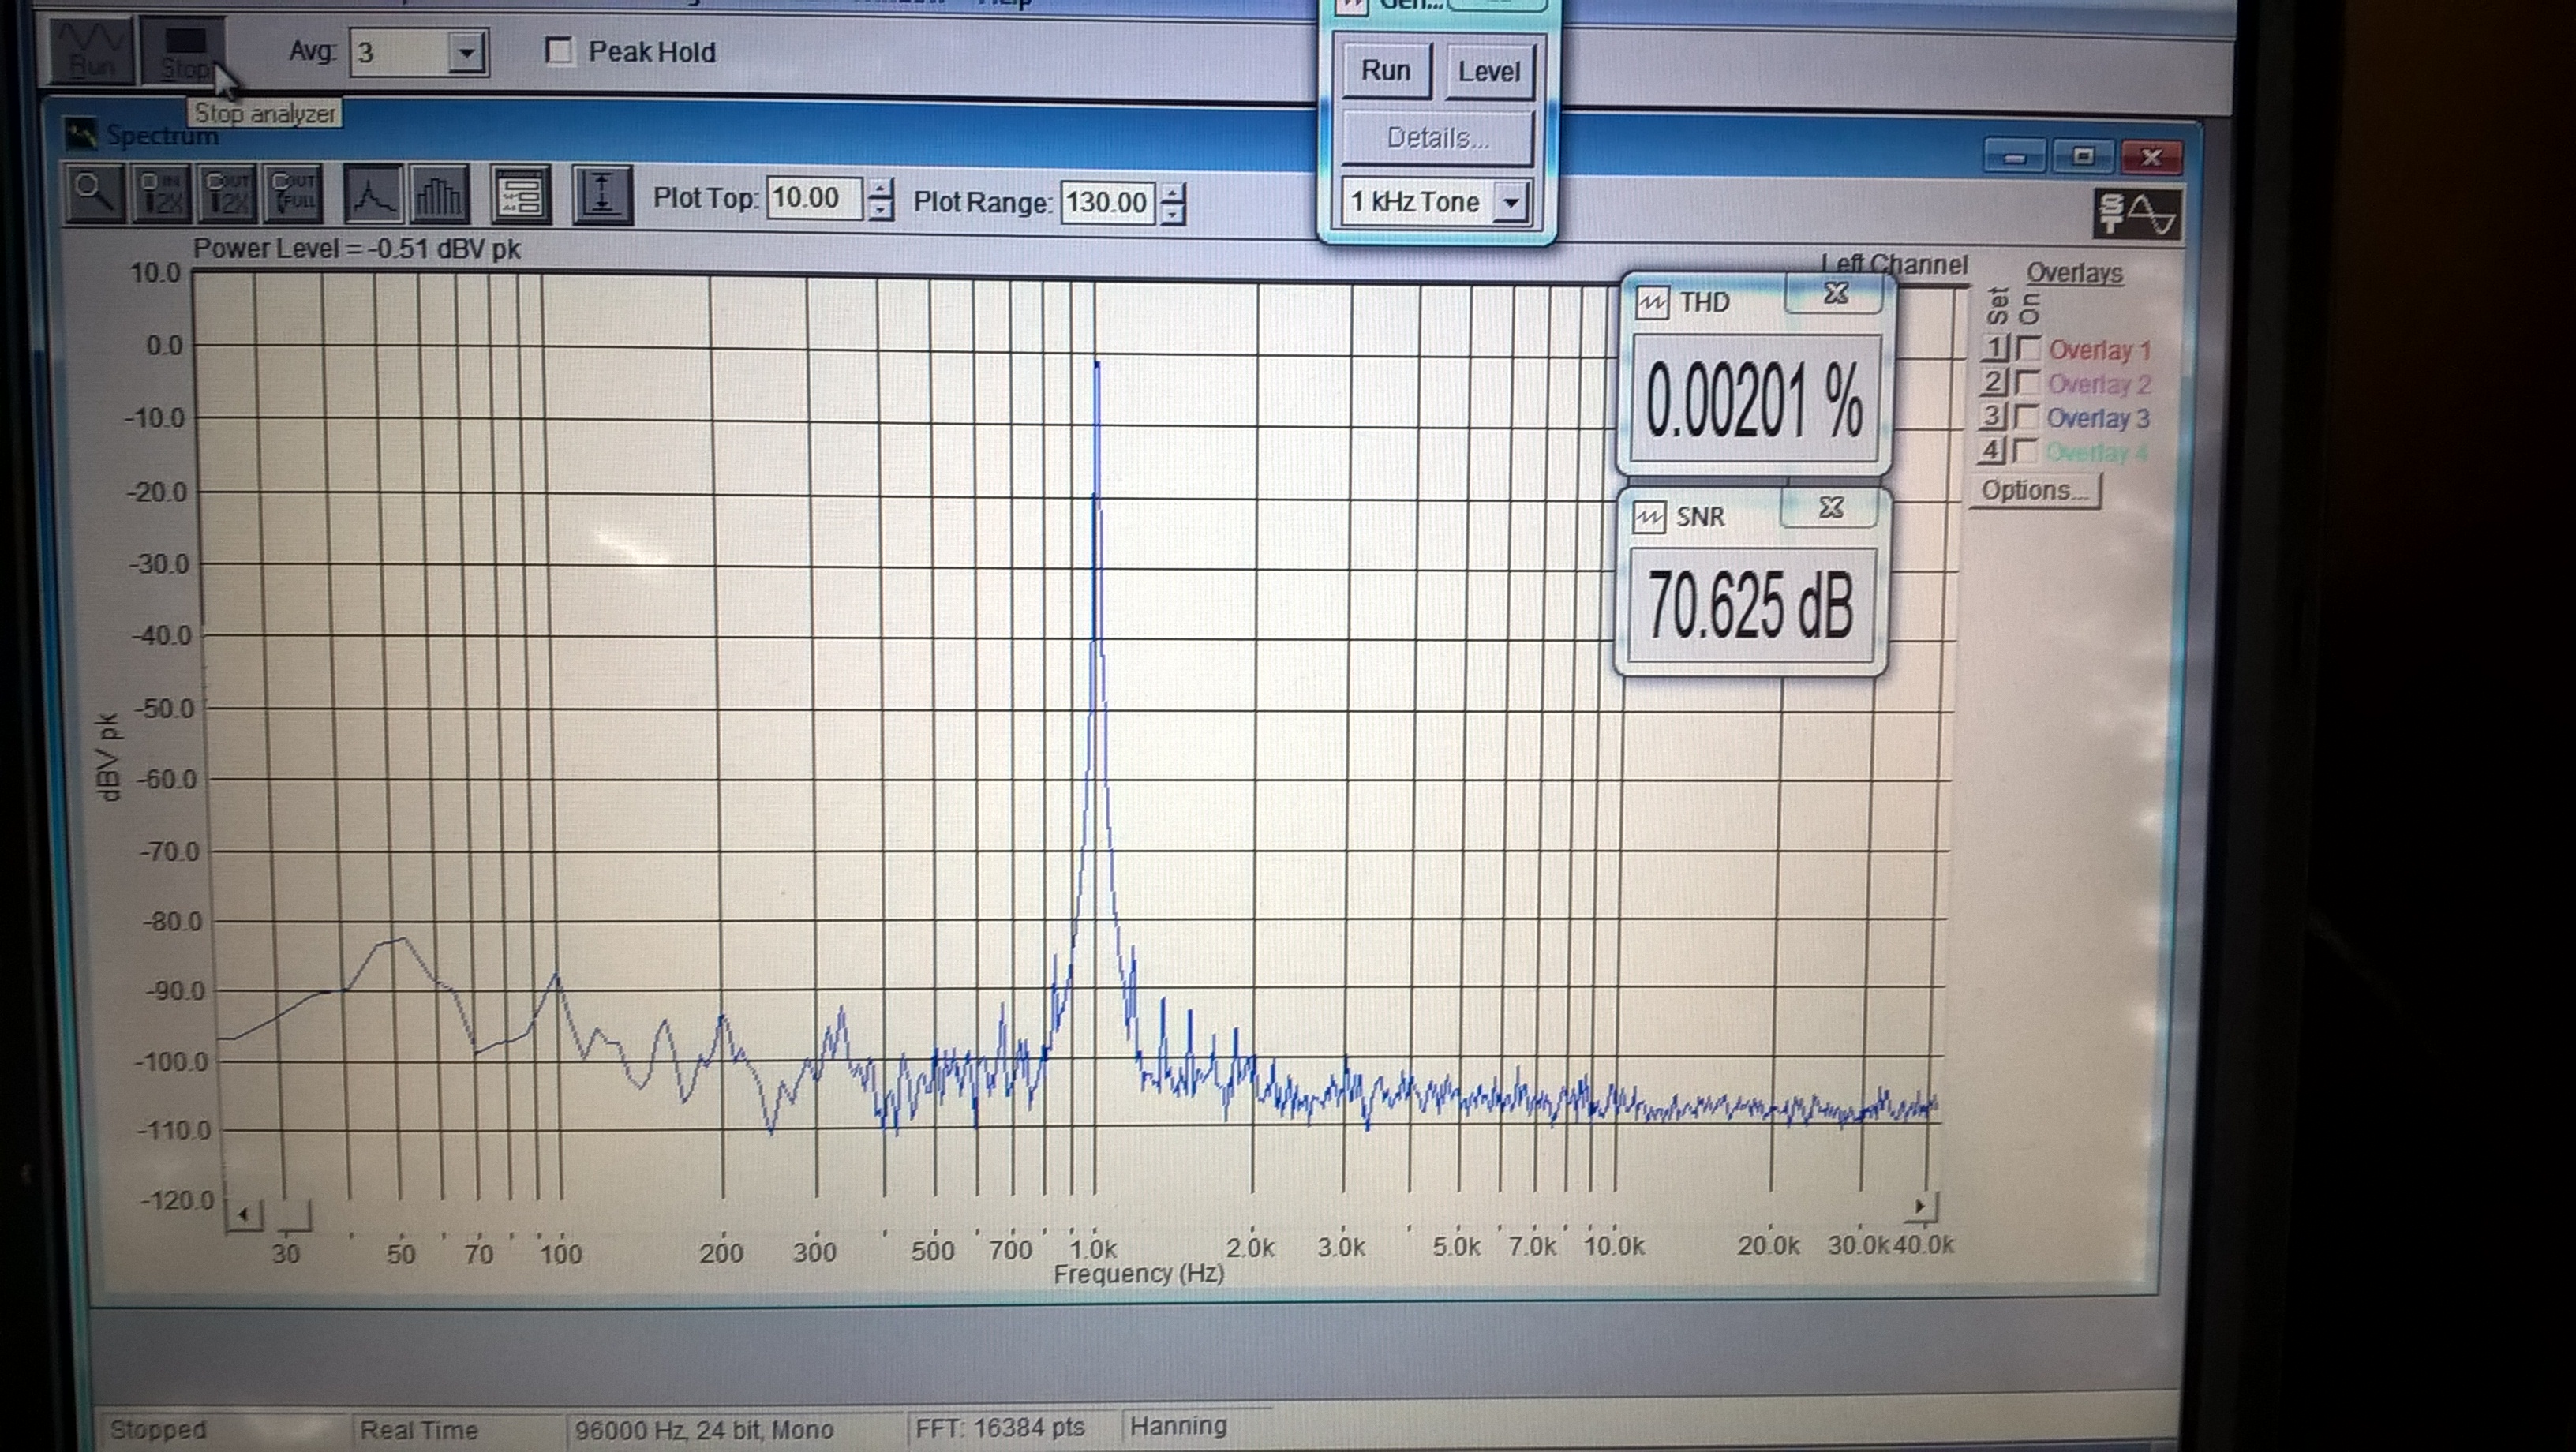Click the magnifier zoom tool icon
This screenshot has width=2576, height=1452.
(94, 193)
